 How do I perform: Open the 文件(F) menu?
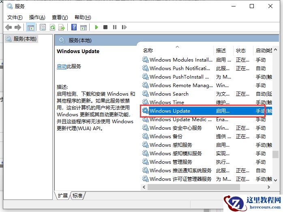pos(15,17)
